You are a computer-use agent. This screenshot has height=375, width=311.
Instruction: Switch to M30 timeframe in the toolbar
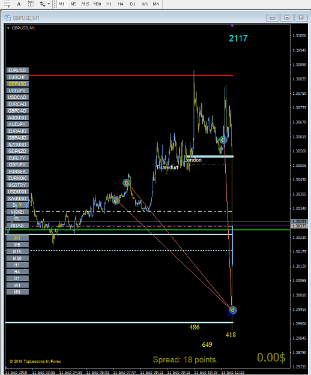click(97, 4)
